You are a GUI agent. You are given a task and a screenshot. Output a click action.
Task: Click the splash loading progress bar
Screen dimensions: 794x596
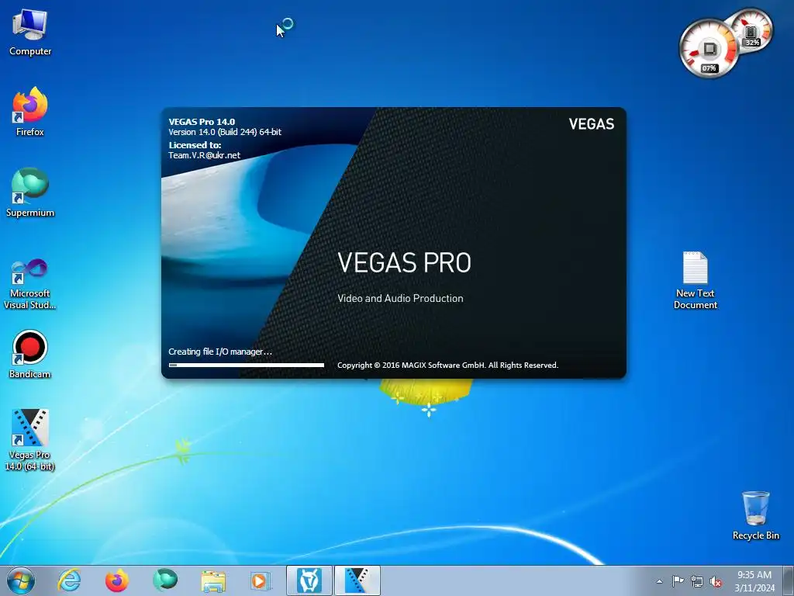247,365
